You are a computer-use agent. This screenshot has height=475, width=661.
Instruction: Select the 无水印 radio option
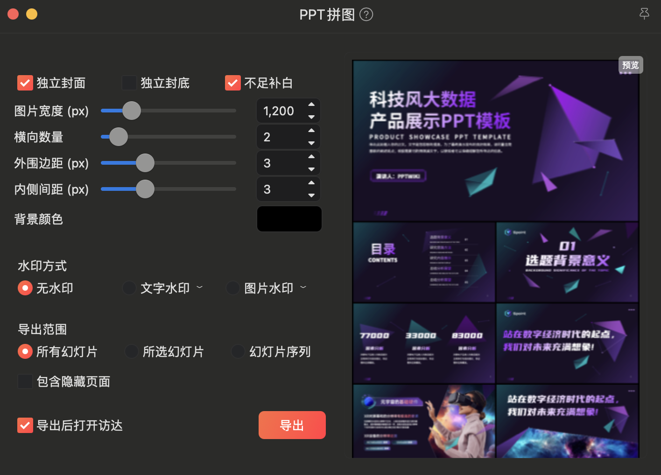click(25, 288)
